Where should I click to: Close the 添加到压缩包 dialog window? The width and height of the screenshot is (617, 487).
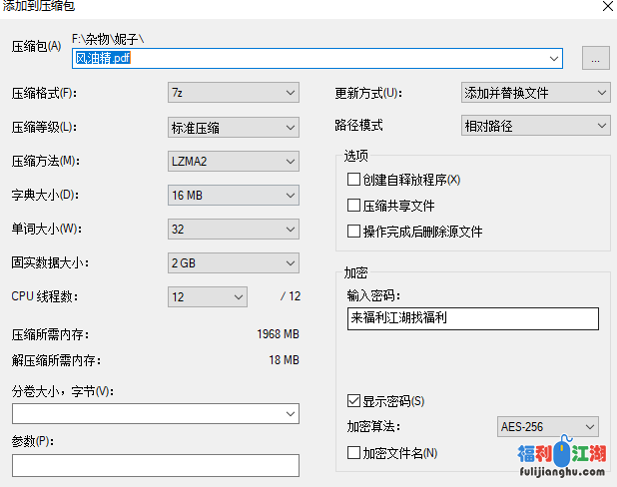click(x=606, y=6)
